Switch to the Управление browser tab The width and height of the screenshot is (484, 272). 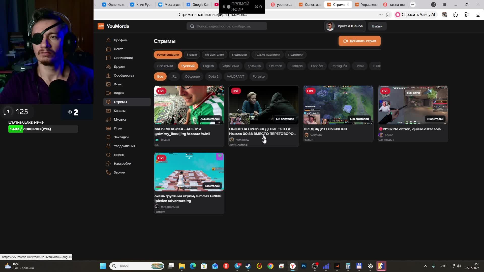tap(366, 5)
